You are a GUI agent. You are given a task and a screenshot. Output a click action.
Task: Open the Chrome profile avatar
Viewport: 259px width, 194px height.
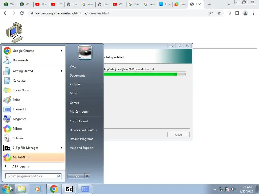(245, 13)
